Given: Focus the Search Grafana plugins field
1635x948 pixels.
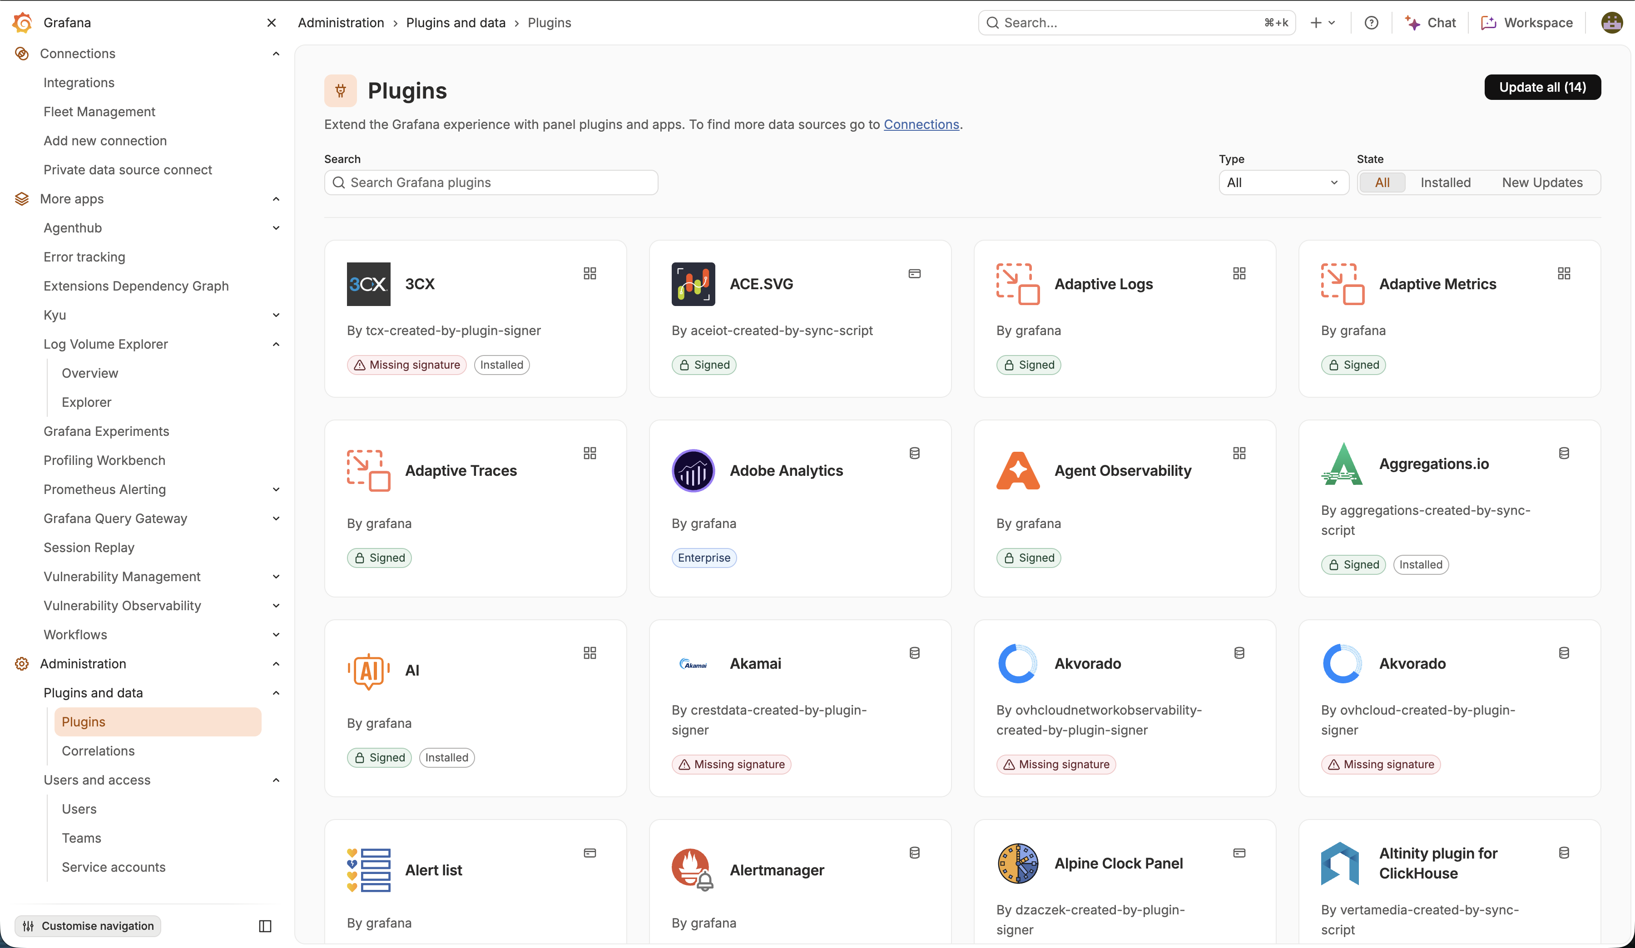Looking at the screenshot, I should (491, 182).
